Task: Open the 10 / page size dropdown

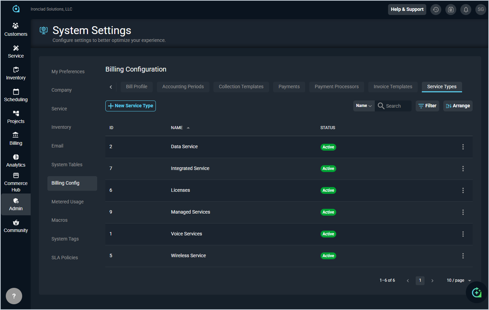Action: [x=459, y=280]
